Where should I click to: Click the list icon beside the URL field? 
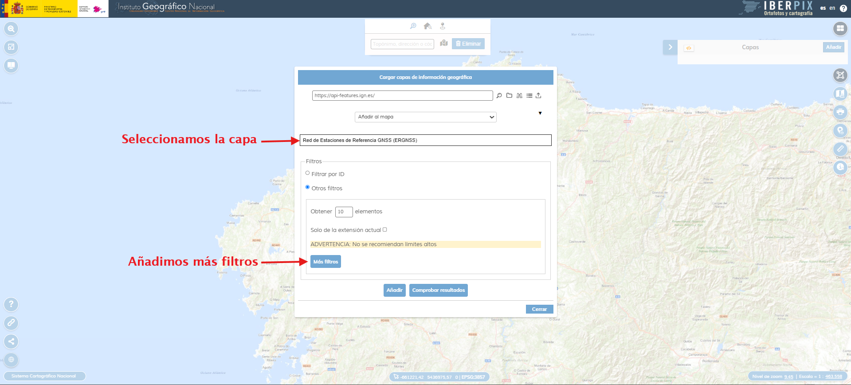[x=529, y=95]
